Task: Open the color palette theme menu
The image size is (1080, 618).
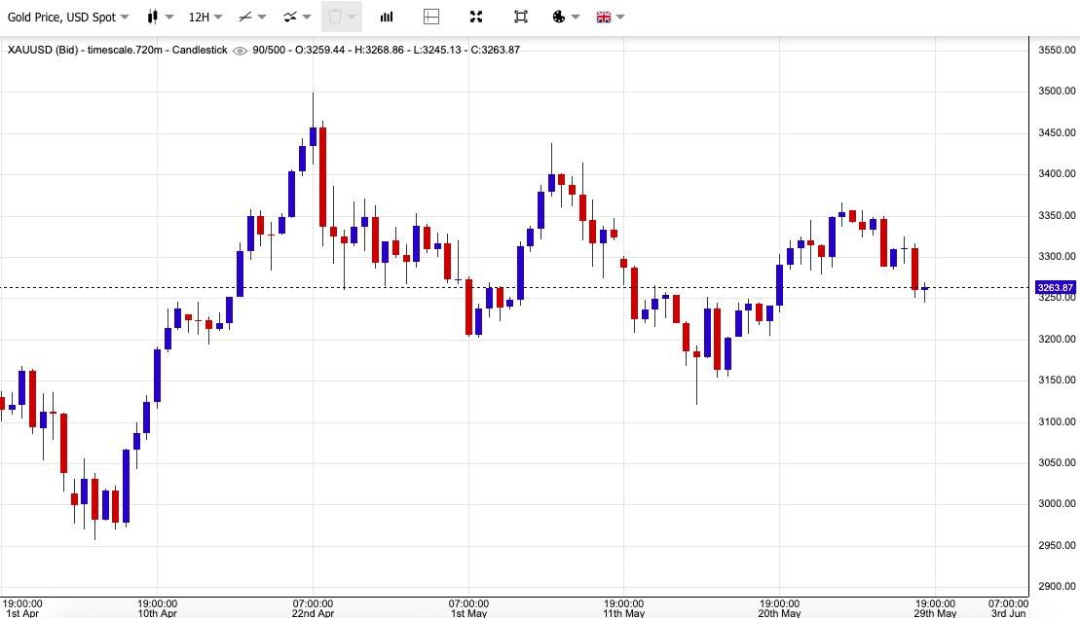Action: pos(565,18)
